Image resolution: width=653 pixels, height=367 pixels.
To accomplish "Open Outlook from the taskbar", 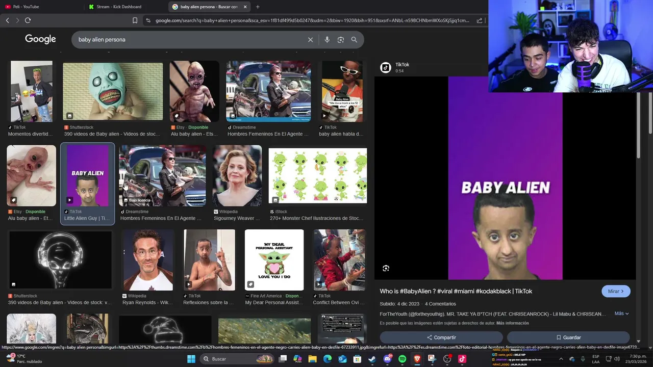I will coord(342,359).
